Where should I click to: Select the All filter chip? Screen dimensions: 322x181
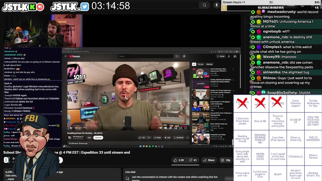pos(194,64)
